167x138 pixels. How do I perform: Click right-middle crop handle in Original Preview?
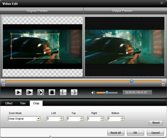tap(59, 46)
